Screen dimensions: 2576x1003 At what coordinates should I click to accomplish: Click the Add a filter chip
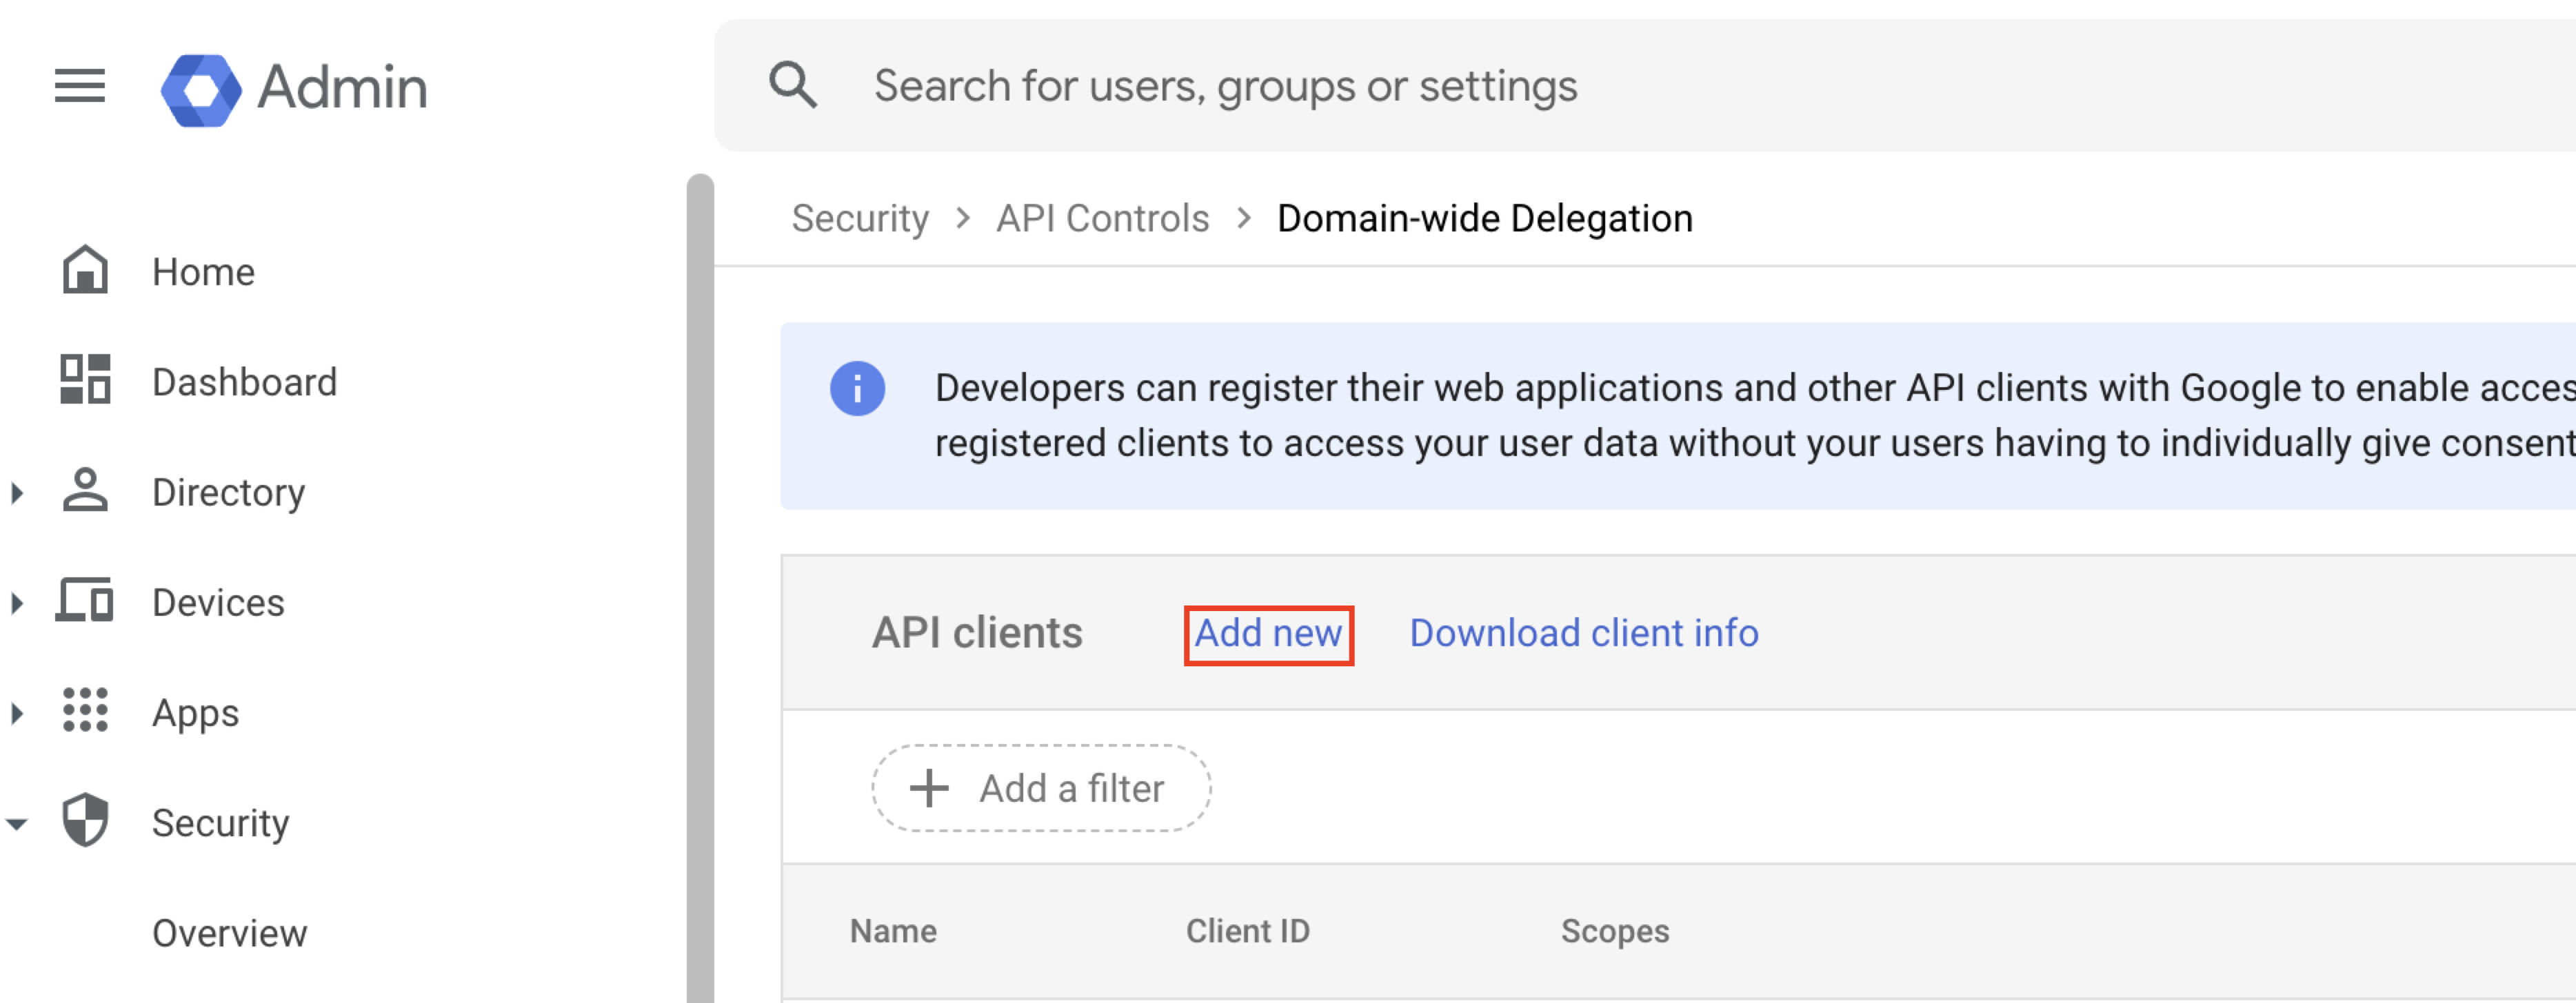point(1040,788)
